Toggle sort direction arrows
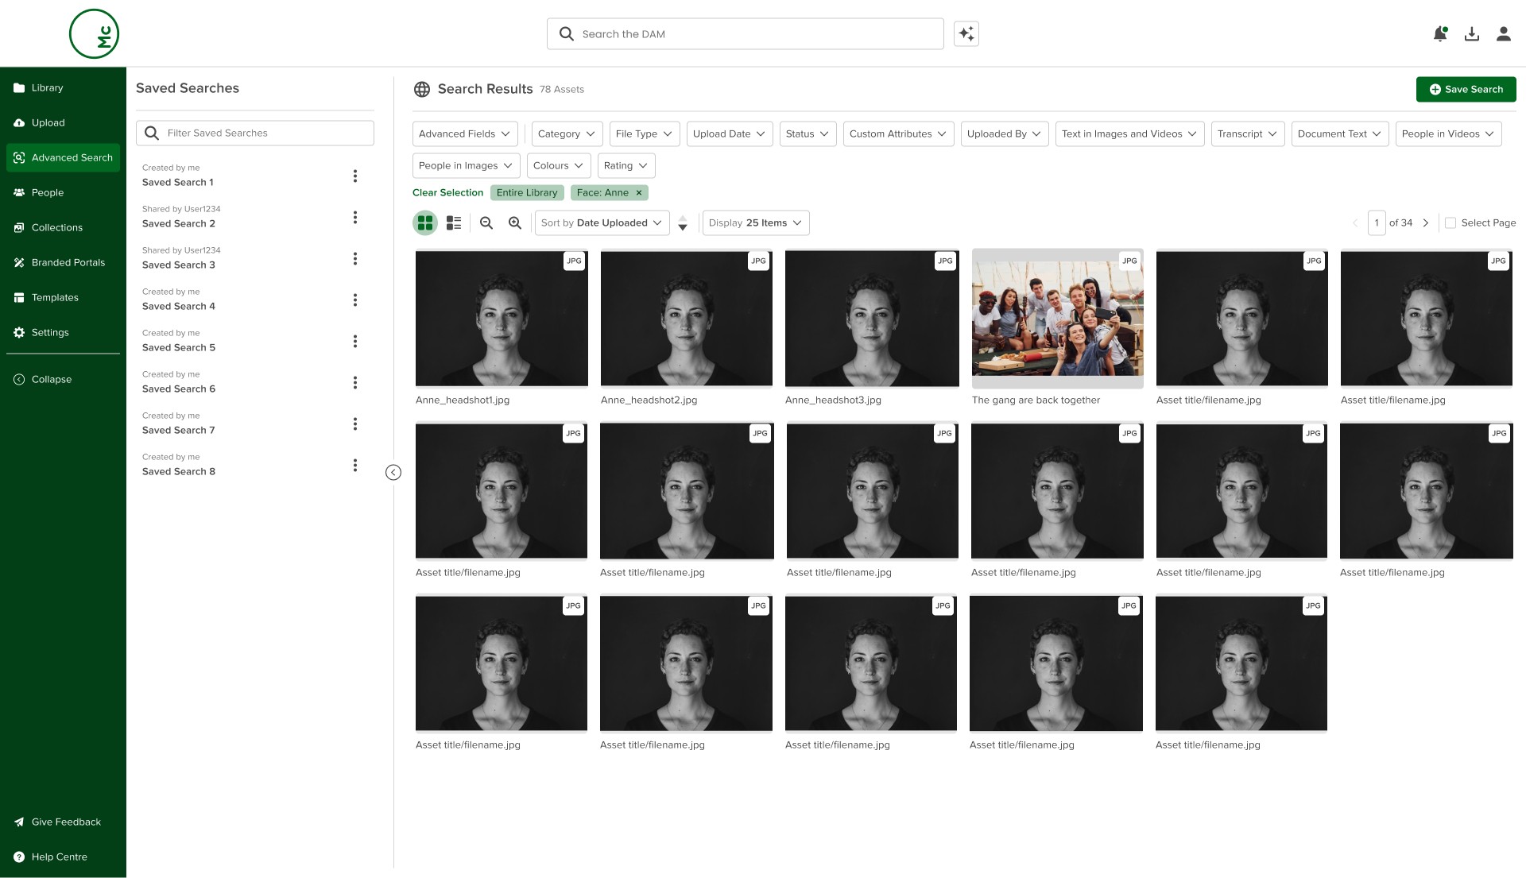Image resolution: width=1526 pixels, height=878 pixels. (x=682, y=223)
